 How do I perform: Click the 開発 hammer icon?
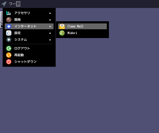click(9, 20)
